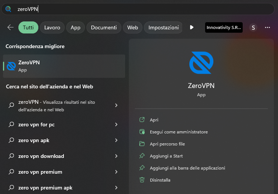Click search icon beside 'zeroVPN - Visualizza risultati'
The width and height of the screenshot is (278, 194).
click(11, 105)
